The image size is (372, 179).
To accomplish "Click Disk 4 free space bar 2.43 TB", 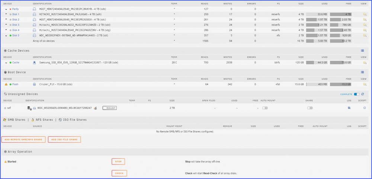I will click(340, 30).
